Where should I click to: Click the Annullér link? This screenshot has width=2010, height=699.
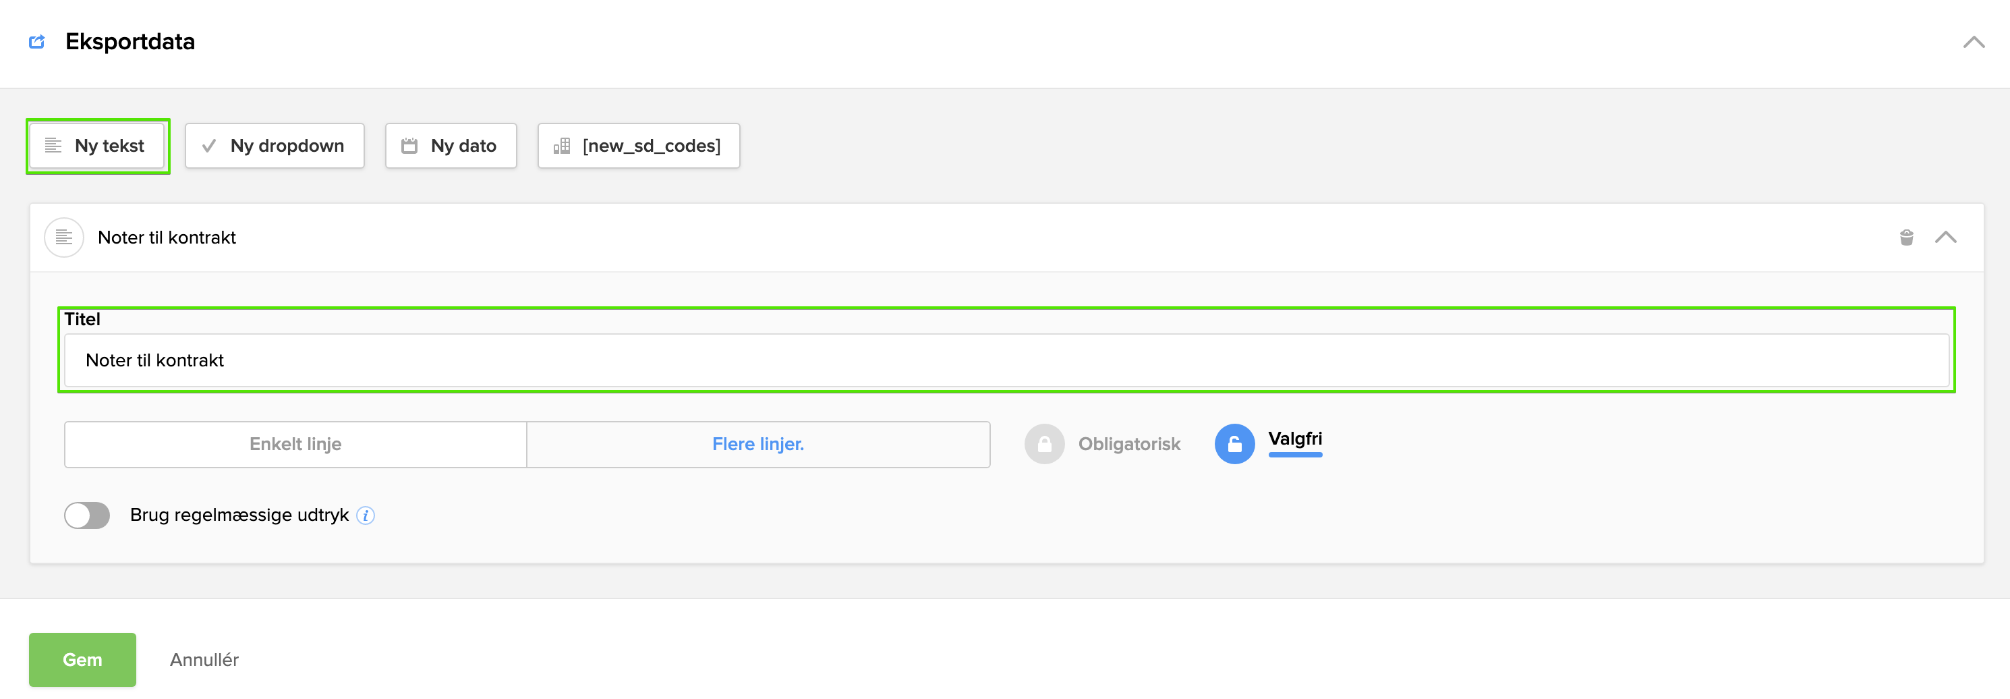coord(204,660)
